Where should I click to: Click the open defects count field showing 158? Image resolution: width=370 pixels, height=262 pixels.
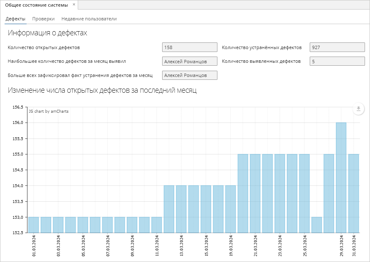tap(190, 47)
